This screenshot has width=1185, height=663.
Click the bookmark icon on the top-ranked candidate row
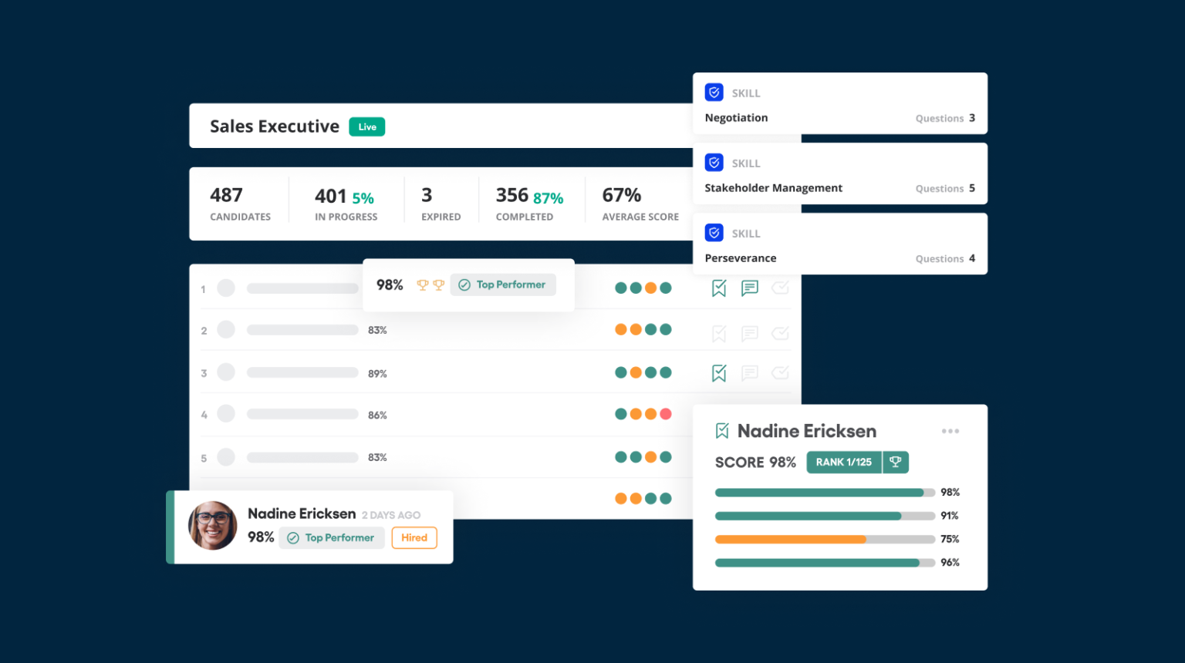coord(718,288)
